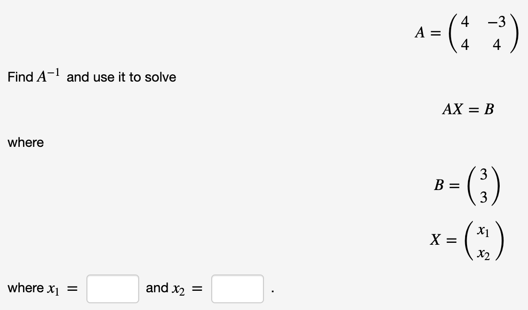The image size is (528, 310).
Task: Click the X = (x1, x2) vector equation
Action: point(466,240)
